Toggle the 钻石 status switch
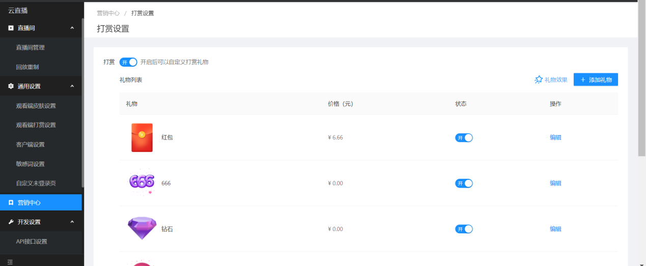The image size is (646, 266). (x=464, y=229)
